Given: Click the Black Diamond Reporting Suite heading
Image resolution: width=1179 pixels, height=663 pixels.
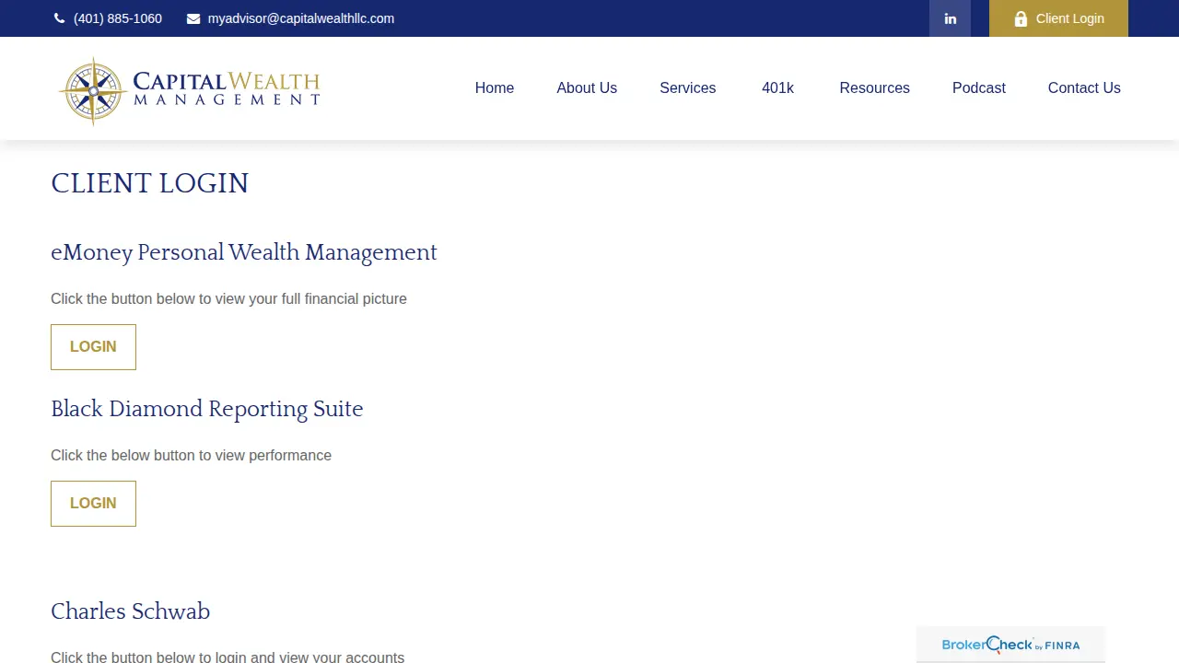Looking at the screenshot, I should [207, 409].
